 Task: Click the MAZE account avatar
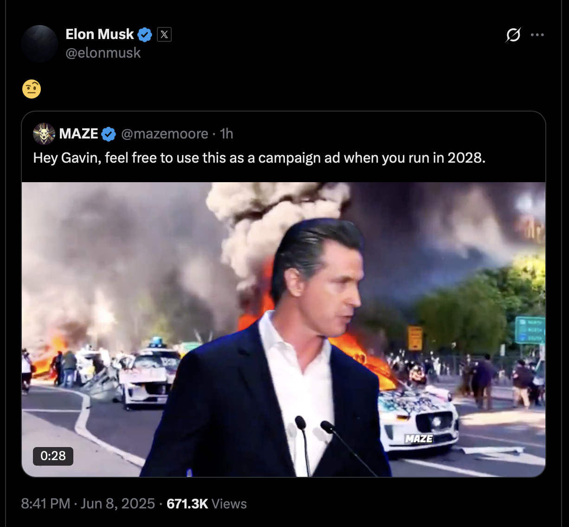44,134
